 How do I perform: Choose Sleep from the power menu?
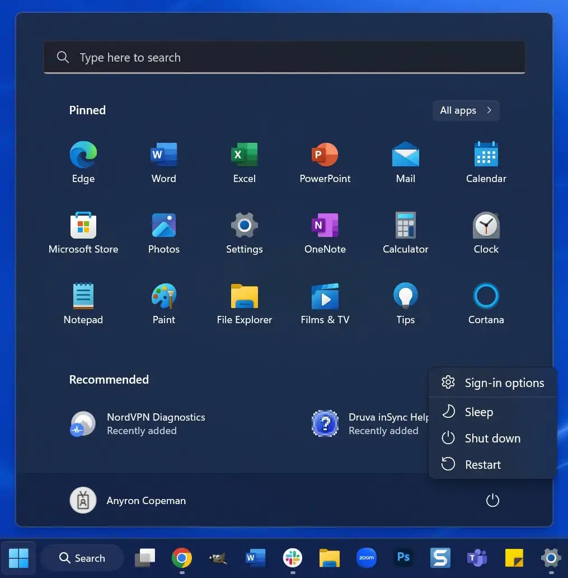click(x=492, y=412)
